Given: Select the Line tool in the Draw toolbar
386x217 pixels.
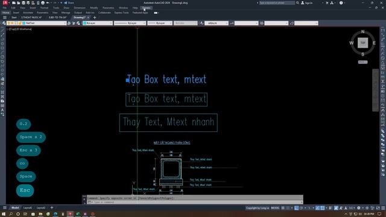Looking at the screenshot, I should point(2,30).
